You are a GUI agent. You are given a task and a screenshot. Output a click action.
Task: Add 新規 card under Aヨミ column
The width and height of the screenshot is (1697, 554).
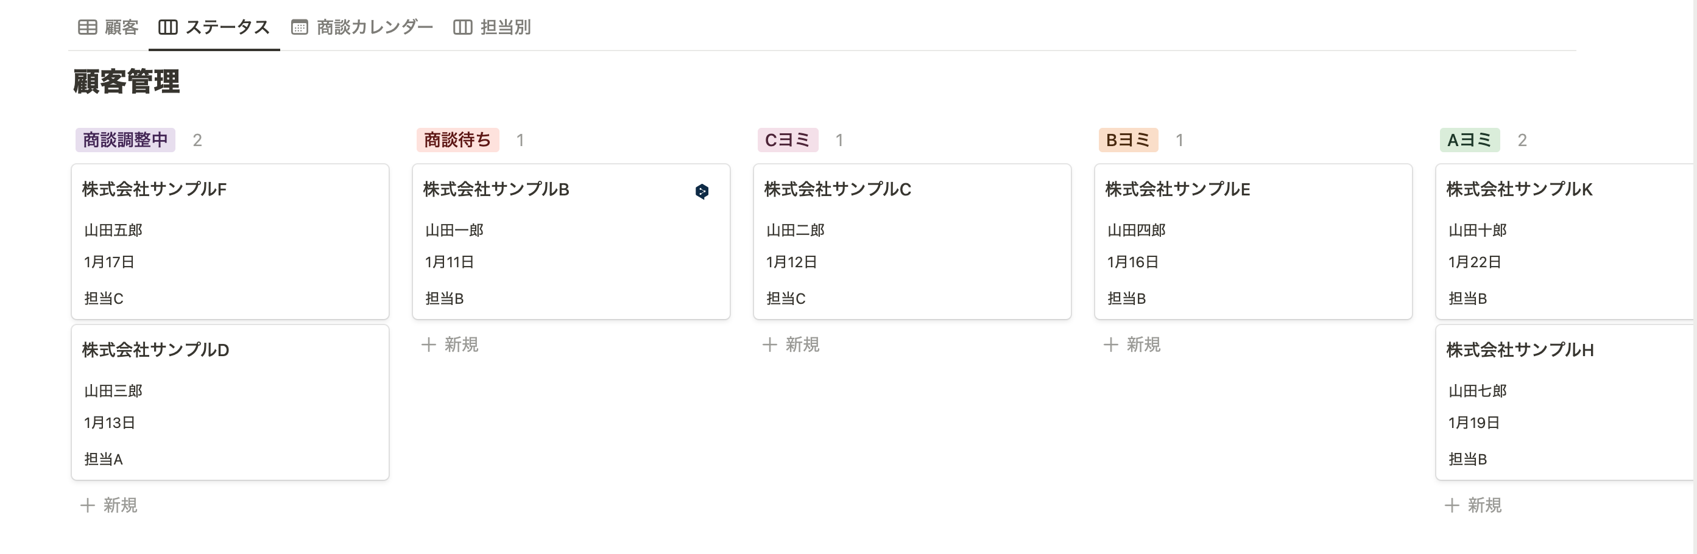[1473, 505]
